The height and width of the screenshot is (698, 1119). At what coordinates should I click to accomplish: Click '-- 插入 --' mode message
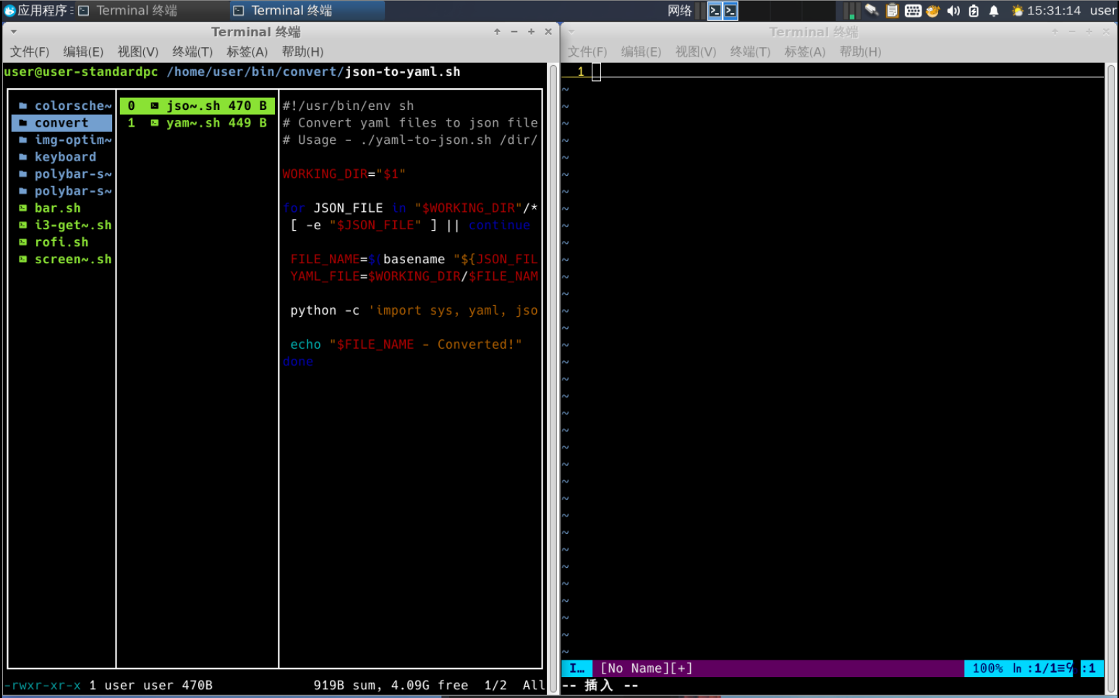600,686
